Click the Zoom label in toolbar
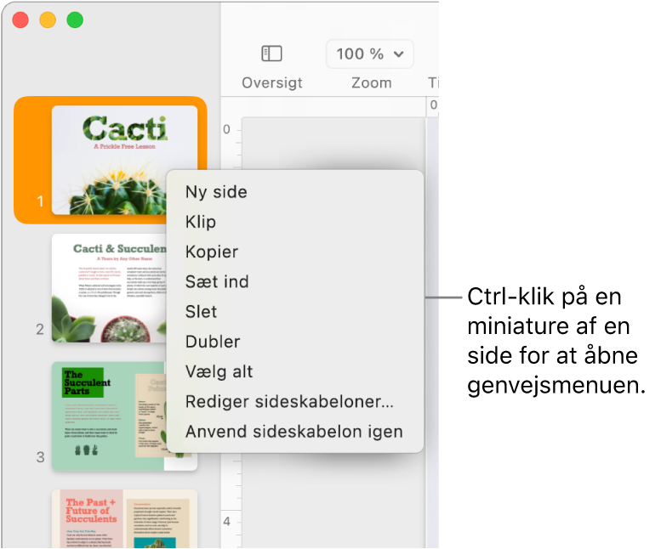The image size is (661, 549). (372, 83)
